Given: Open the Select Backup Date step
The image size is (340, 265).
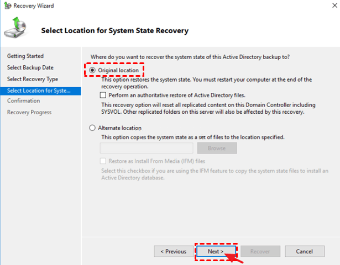Looking at the screenshot, I should tap(30, 67).
